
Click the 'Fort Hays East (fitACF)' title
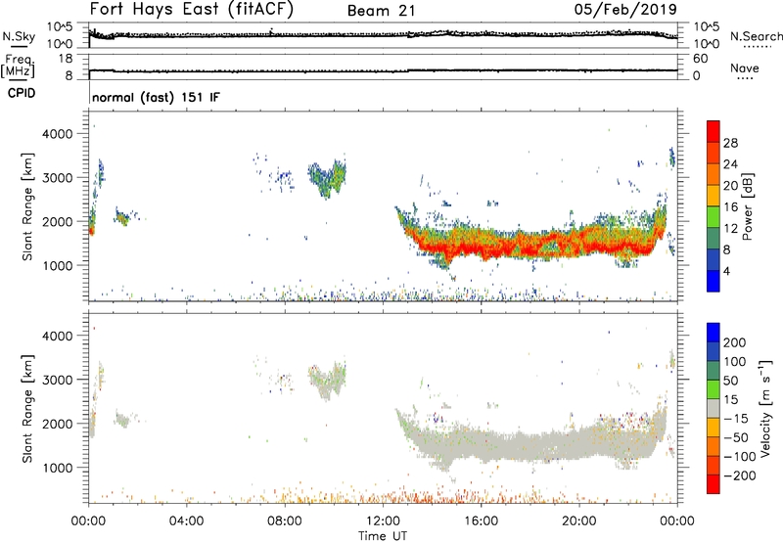[x=191, y=10]
